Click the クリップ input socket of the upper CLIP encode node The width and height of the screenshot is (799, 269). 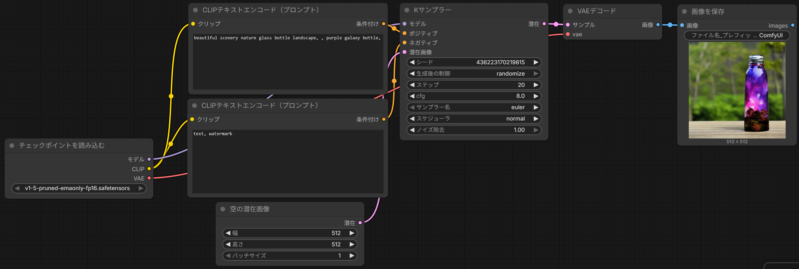[x=193, y=24]
